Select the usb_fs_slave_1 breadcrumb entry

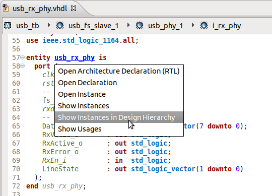94,26
